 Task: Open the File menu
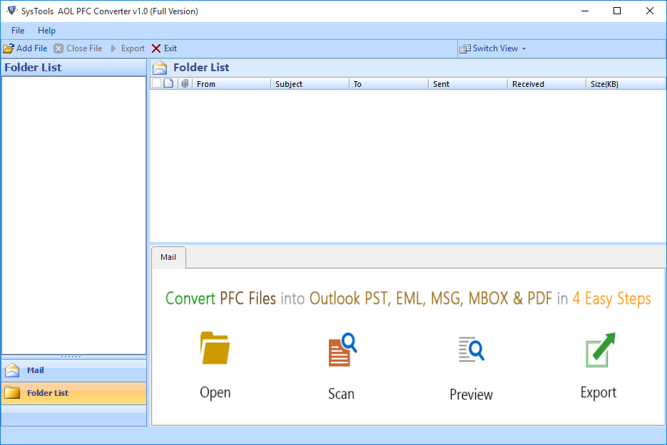[18, 31]
